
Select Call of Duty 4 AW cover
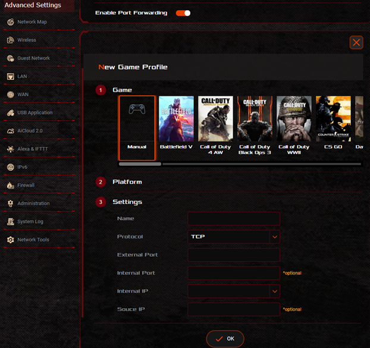click(215, 118)
